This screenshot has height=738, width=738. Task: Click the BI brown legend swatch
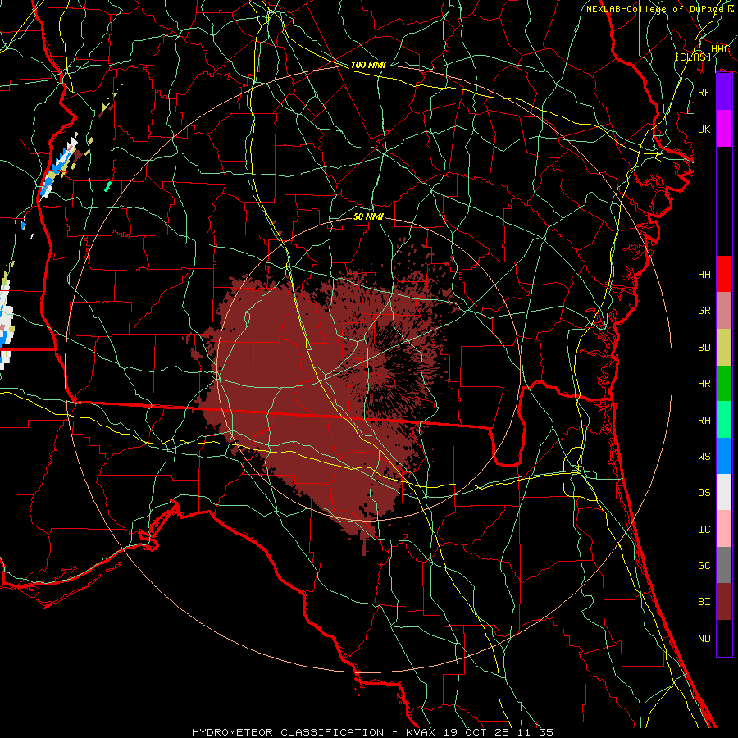724,602
